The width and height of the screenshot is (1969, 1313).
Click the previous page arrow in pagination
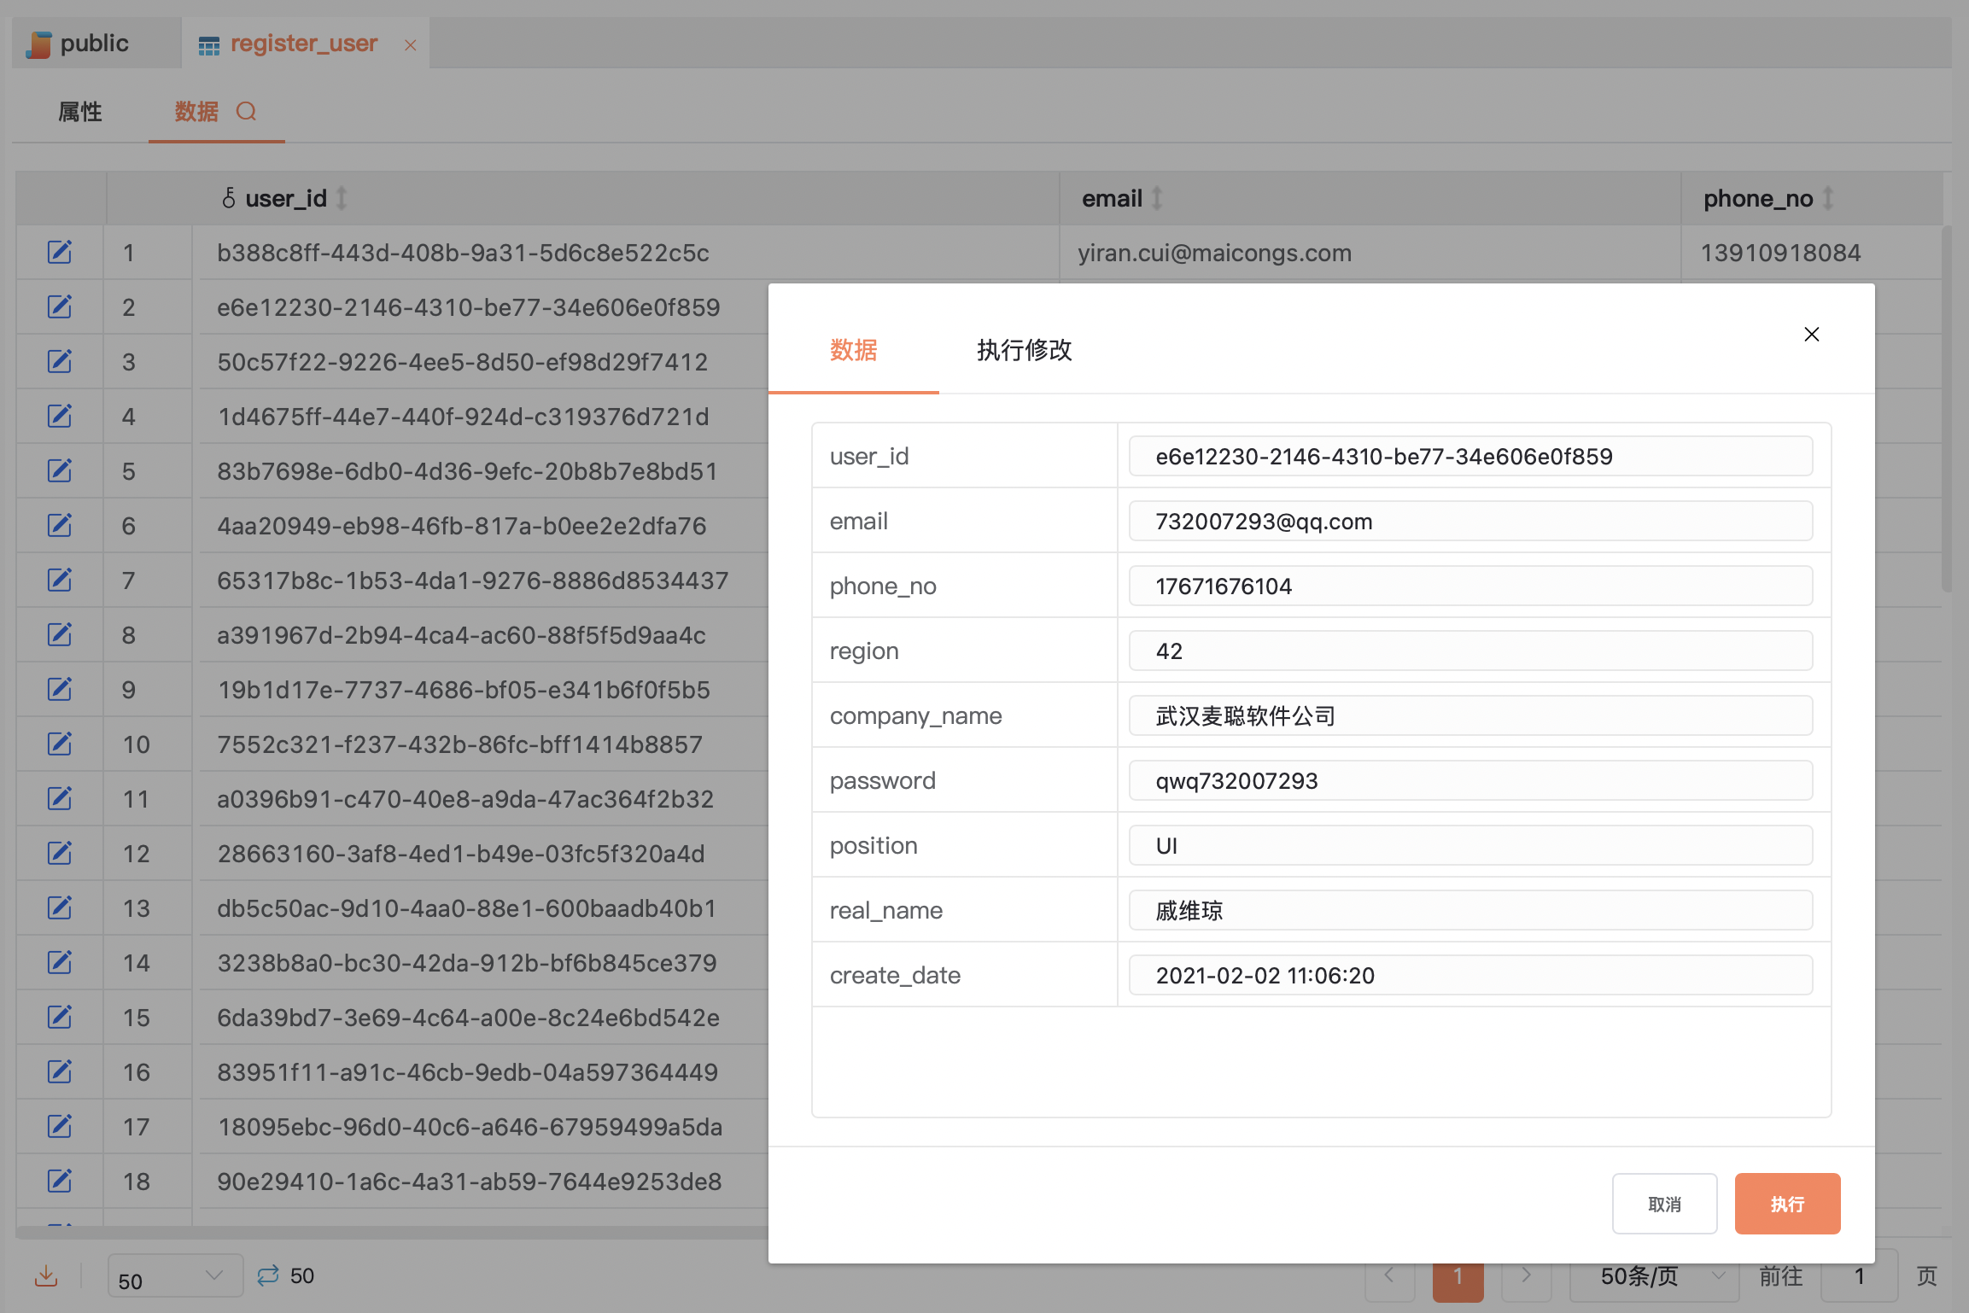(x=1389, y=1276)
